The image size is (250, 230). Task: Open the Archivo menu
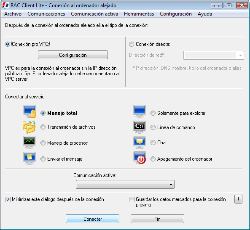tap(13, 14)
